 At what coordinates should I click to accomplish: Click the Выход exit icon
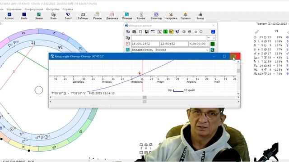[200, 16]
